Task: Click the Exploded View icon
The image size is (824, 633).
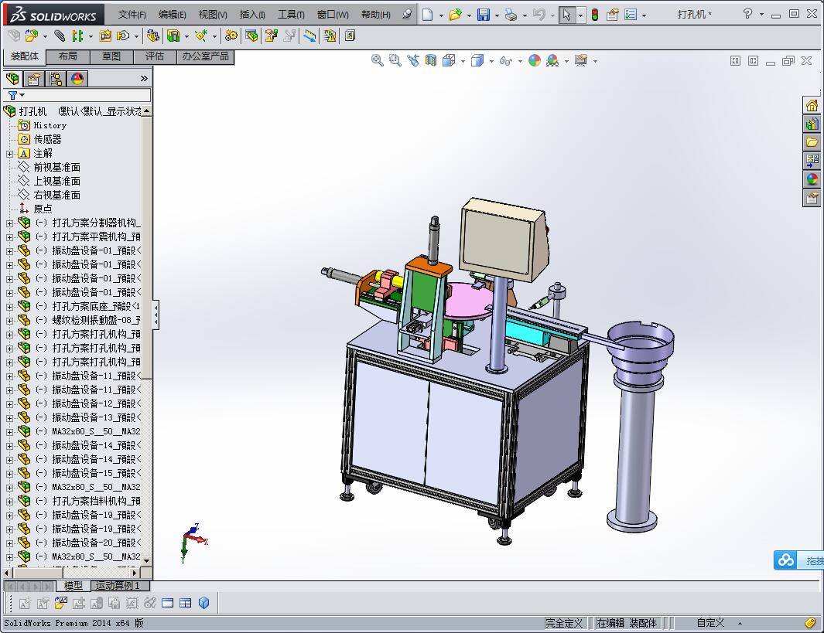Action: (271, 35)
